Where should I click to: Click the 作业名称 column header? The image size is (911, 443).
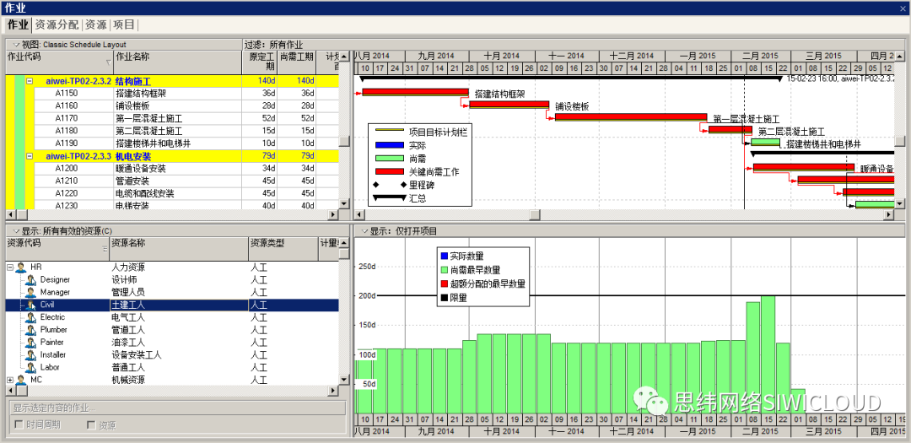pos(177,62)
